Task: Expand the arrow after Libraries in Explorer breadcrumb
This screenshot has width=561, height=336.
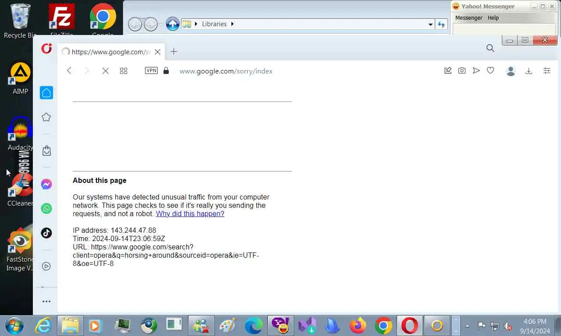Action: point(232,24)
